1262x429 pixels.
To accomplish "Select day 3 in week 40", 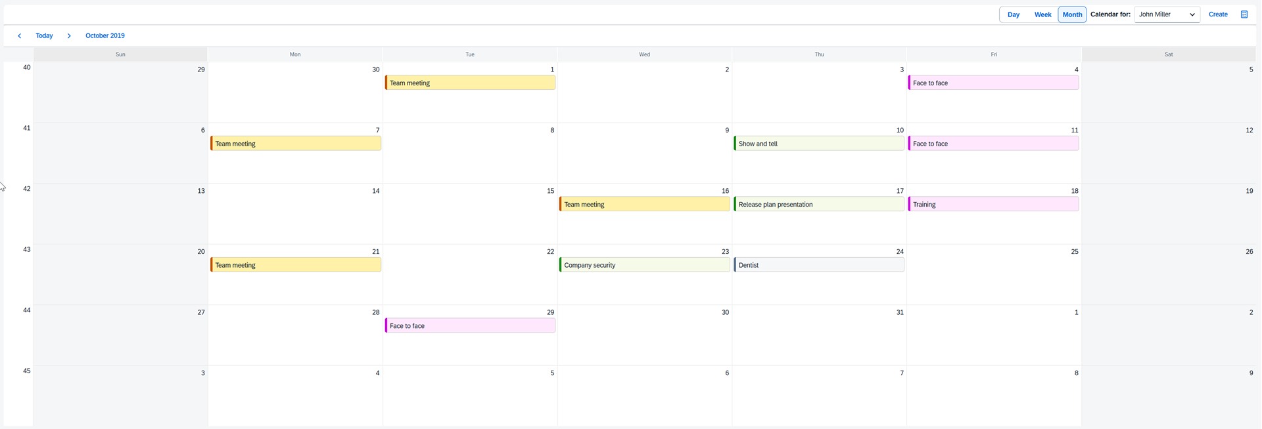I will click(819, 92).
